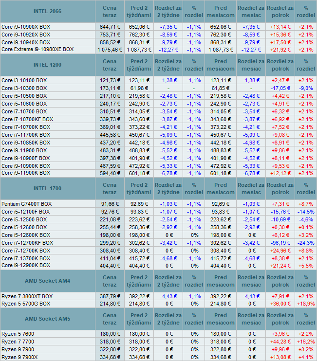The width and height of the screenshot is (317, 361).
Task: Click the Core i9-10900F BOX row name
Action: [x=26, y=159]
